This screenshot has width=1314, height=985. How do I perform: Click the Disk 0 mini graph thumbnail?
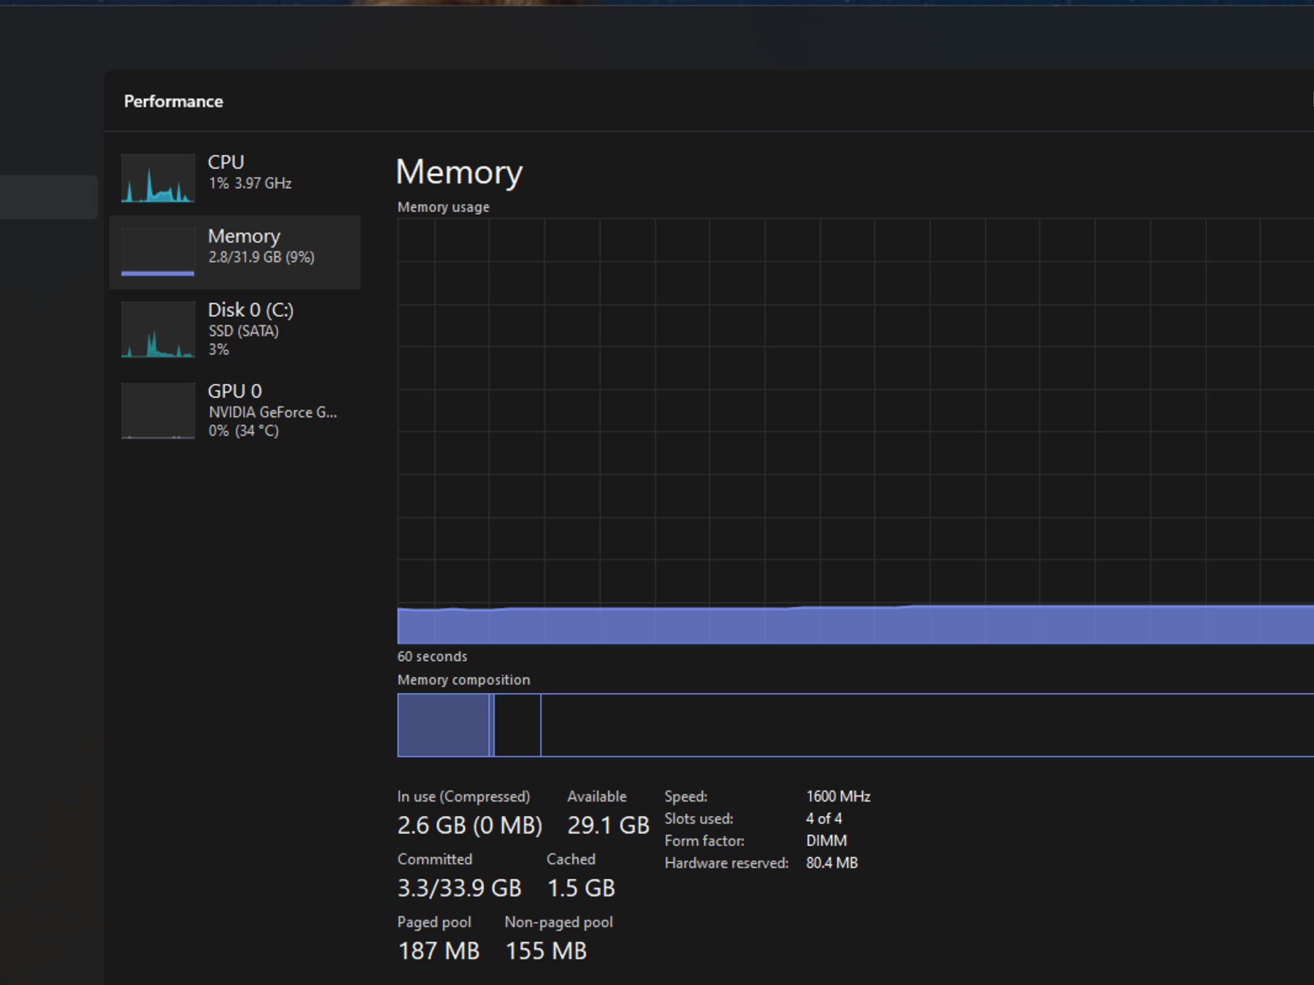click(158, 330)
